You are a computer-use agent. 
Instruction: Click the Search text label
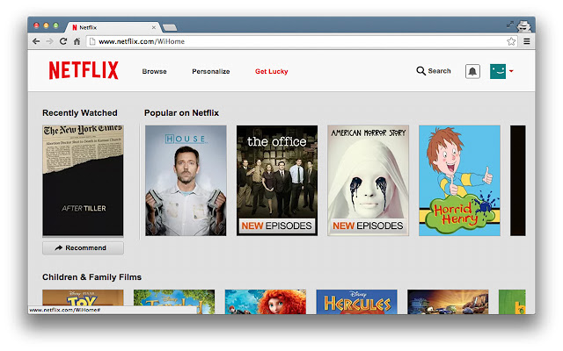tap(439, 71)
